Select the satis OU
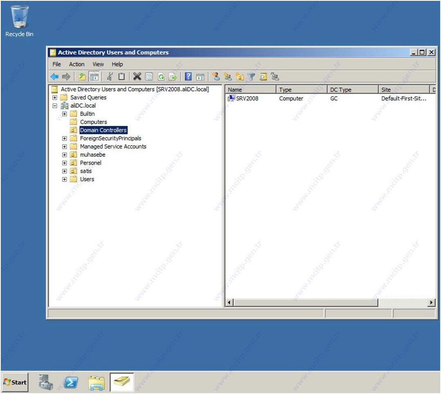 [x=86, y=171]
